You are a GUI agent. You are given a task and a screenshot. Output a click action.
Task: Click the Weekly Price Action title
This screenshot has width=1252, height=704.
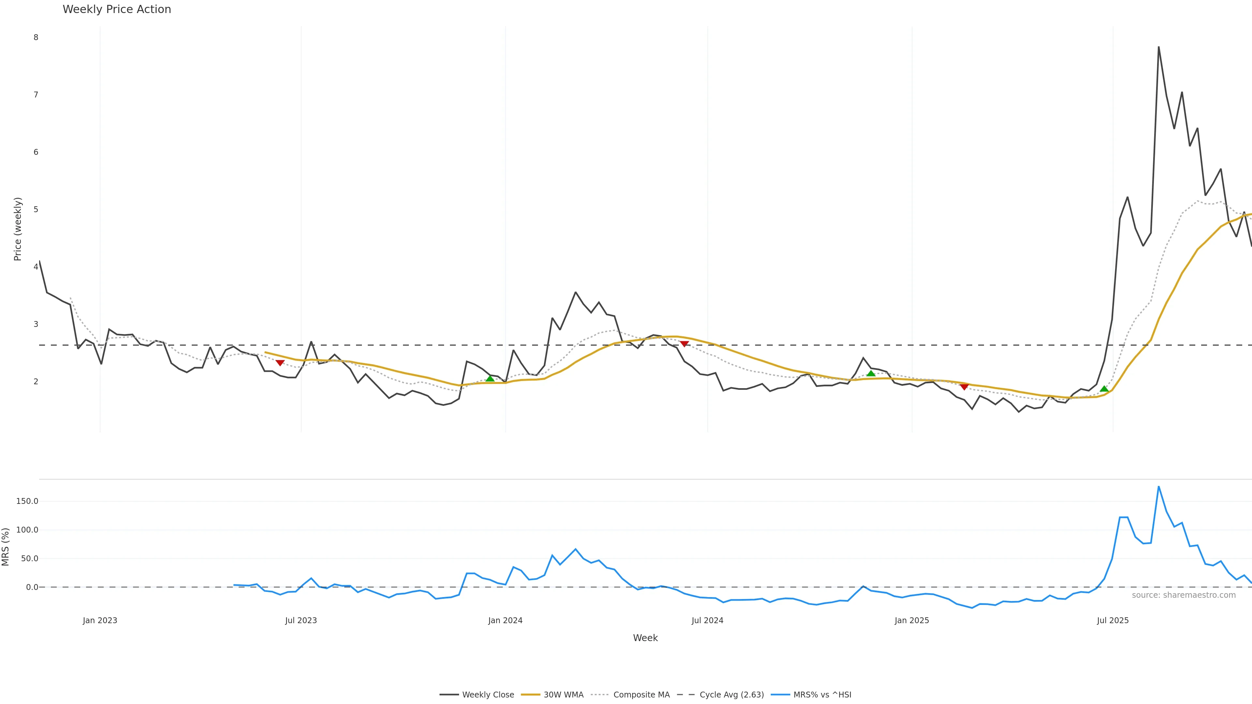117,10
